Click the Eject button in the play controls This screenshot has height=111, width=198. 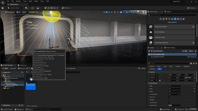click(x=54, y=8)
